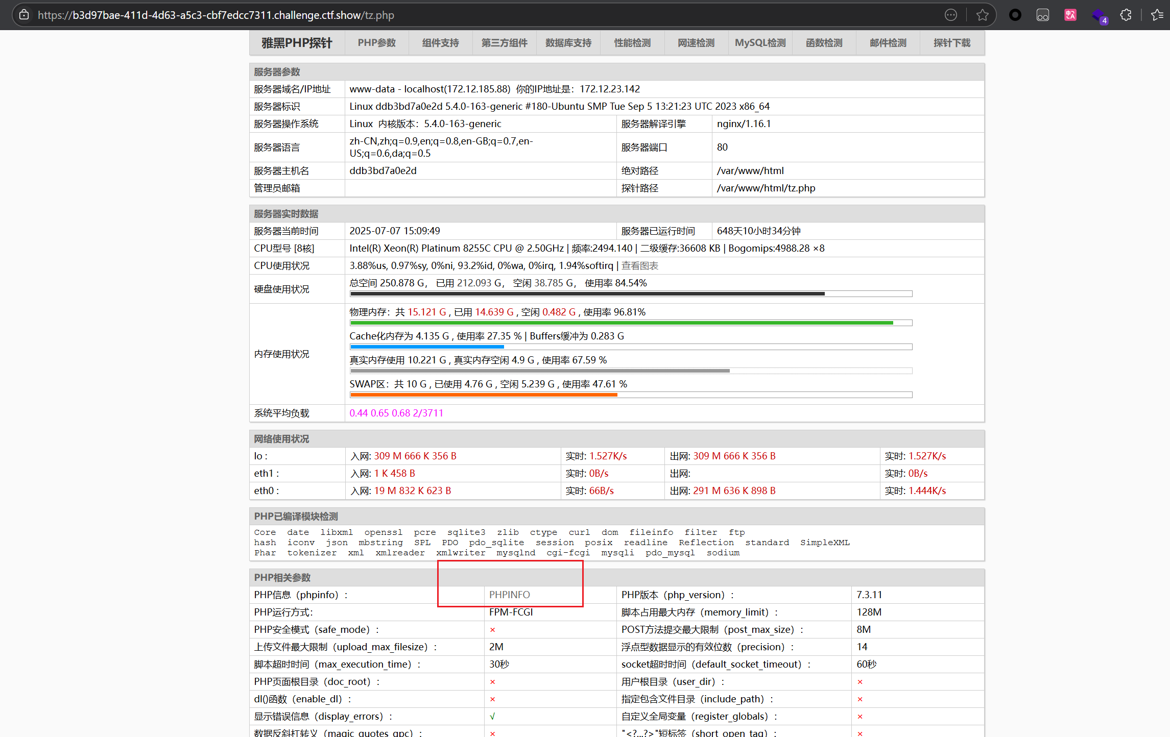1170x737 pixels.
Task: Click the safe_mode red cross mark
Action: pyautogui.click(x=492, y=630)
